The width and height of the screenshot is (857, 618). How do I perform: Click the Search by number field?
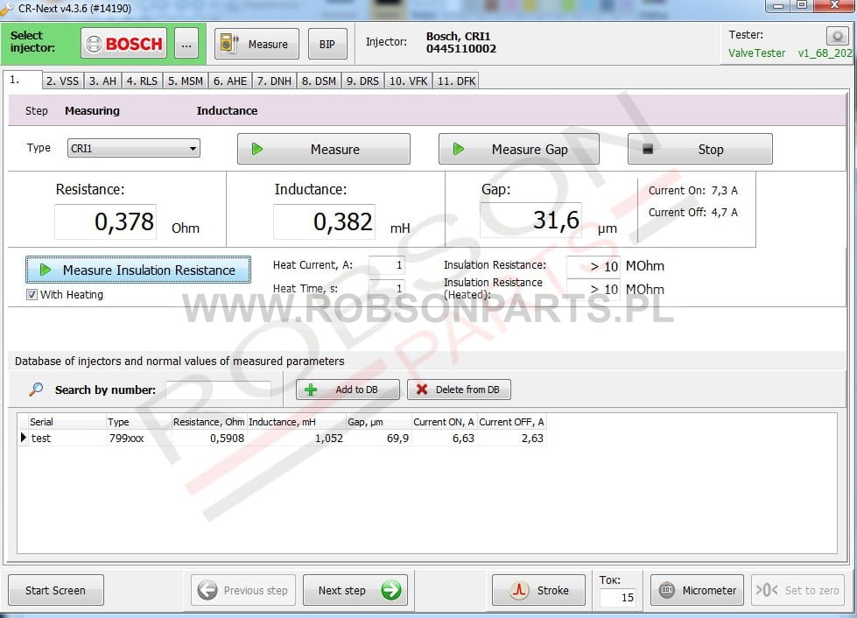pyautogui.click(x=219, y=390)
